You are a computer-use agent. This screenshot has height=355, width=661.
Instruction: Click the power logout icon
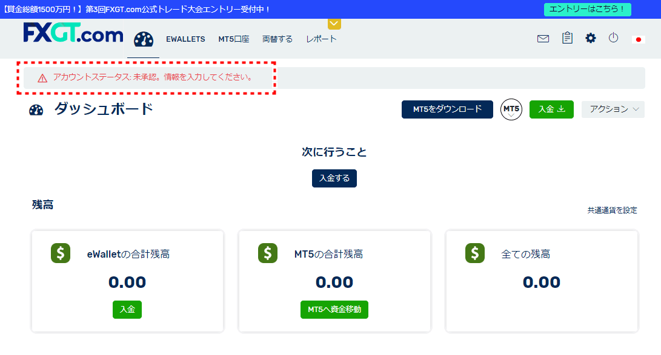point(613,38)
